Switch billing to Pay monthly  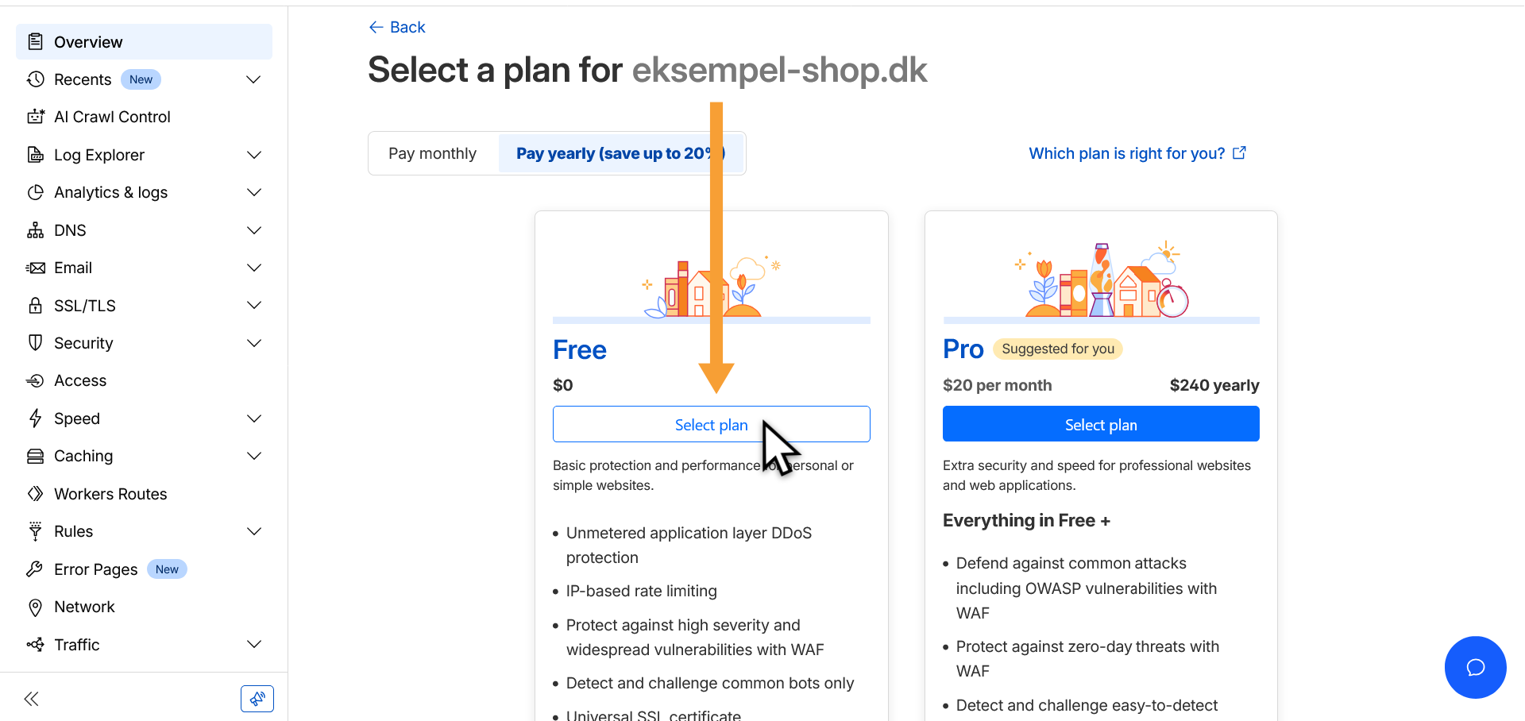[x=432, y=153]
